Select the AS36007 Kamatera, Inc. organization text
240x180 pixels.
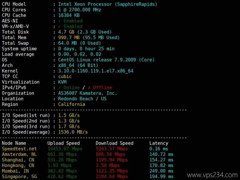pos(87,93)
